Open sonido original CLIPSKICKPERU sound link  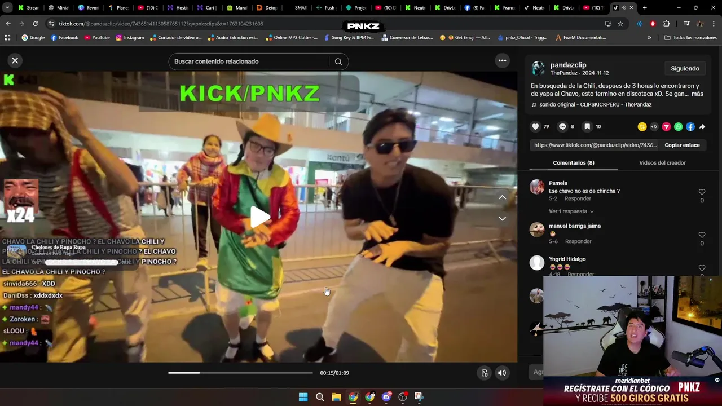point(595,105)
